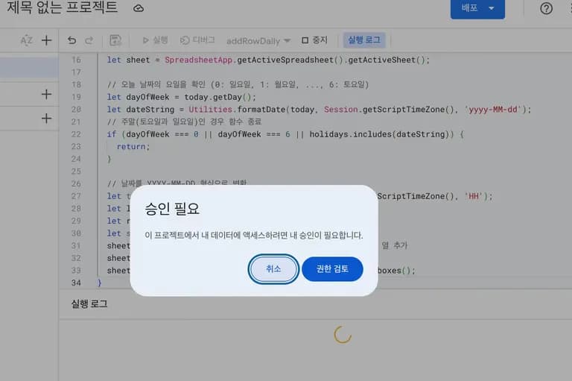Click the redo arrow icon
The height and width of the screenshot is (381, 572).
[89, 40]
